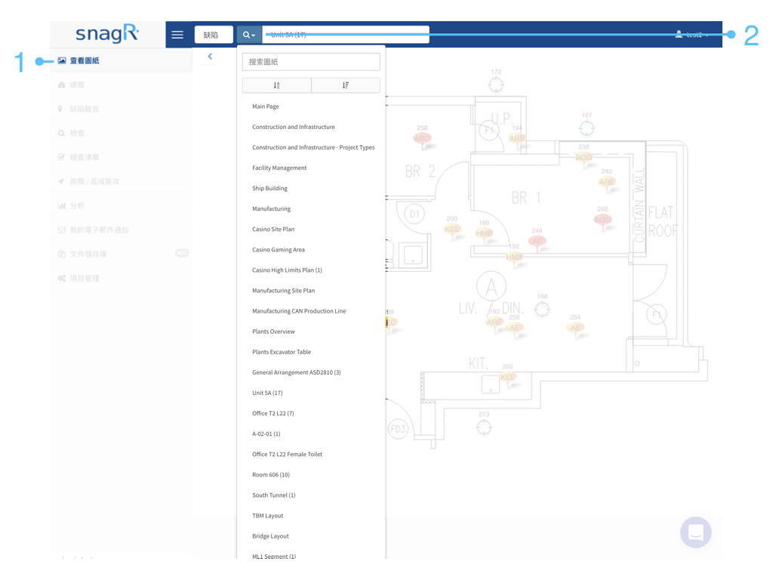773x580 pixels.
Task: Open the magnifier search dropdown button
Action: (x=249, y=35)
